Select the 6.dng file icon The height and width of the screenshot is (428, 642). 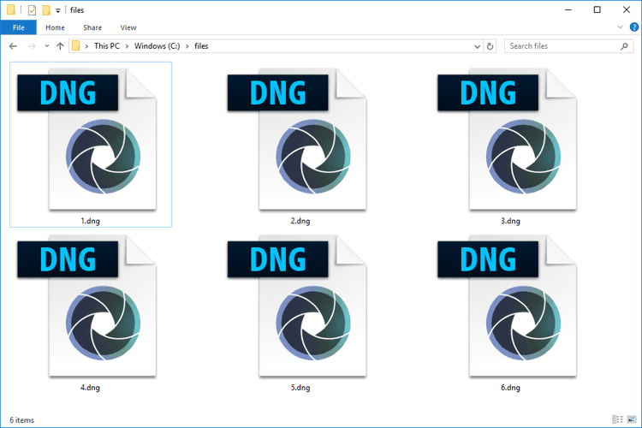(x=507, y=306)
